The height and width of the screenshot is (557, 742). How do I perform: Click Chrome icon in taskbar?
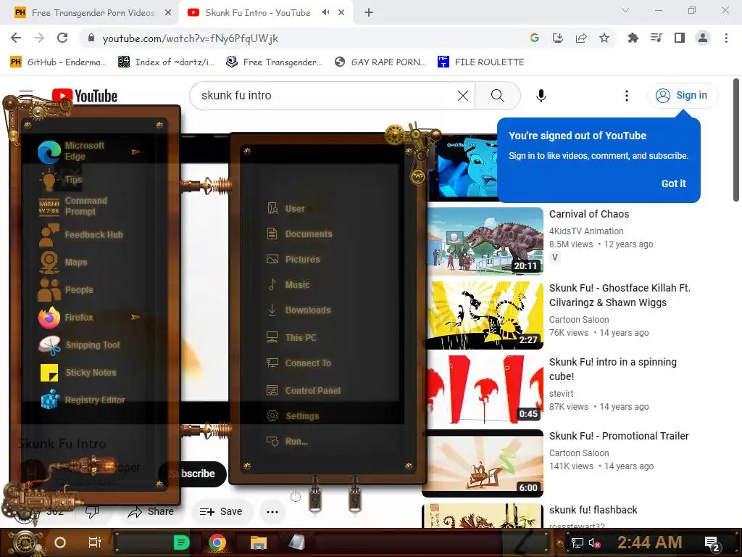point(217,542)
